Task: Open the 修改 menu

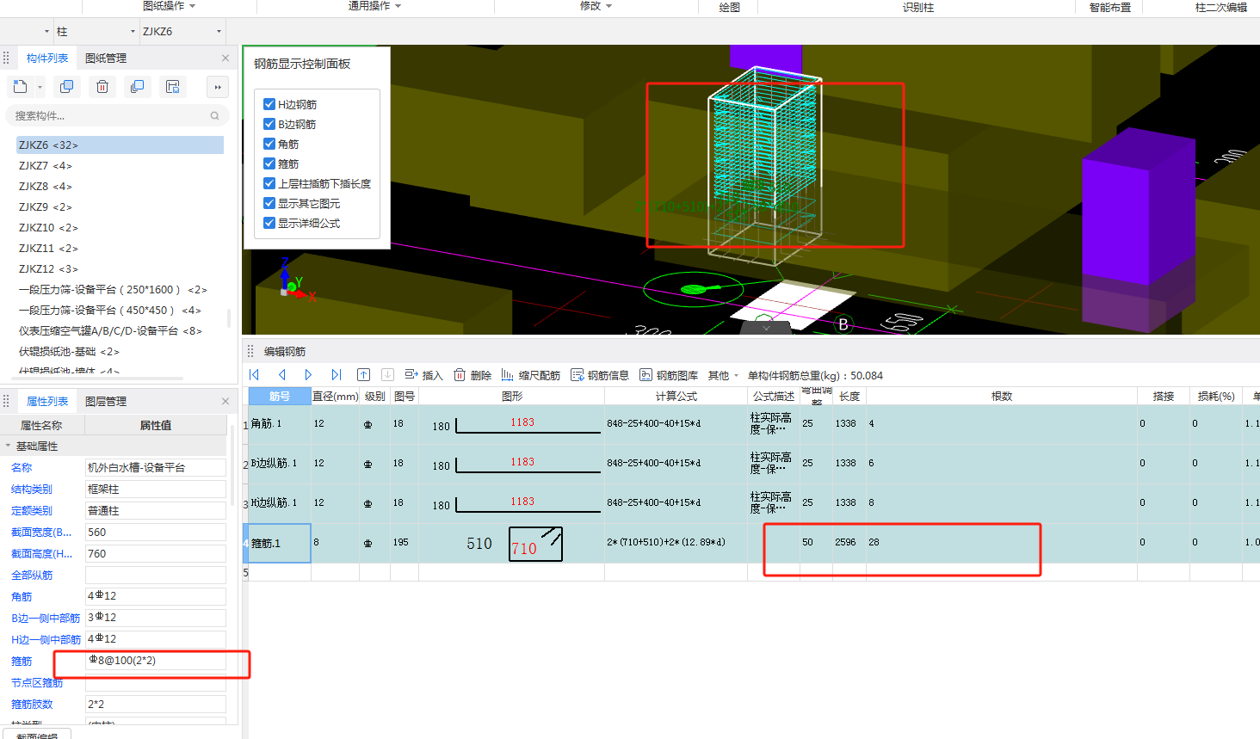Action: pos(596,6)
